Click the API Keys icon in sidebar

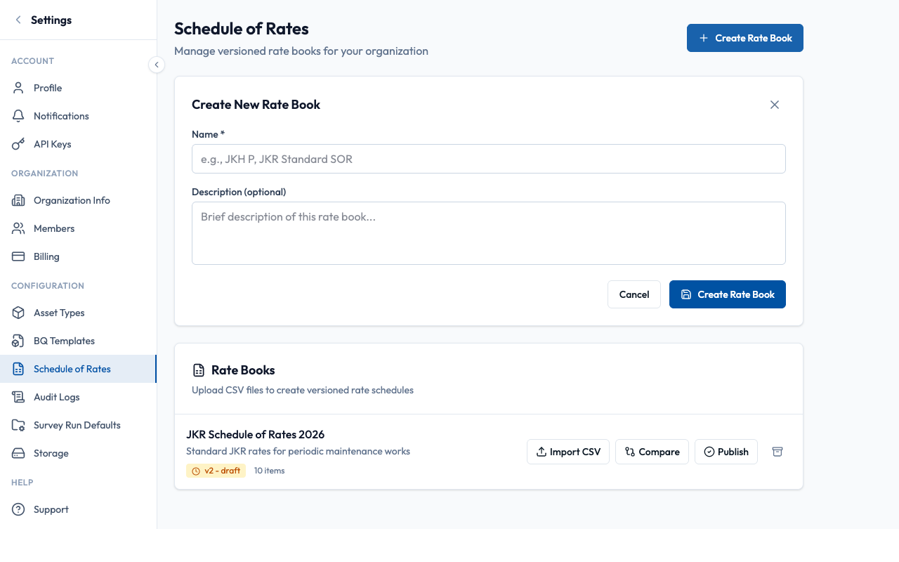point(19,144)
